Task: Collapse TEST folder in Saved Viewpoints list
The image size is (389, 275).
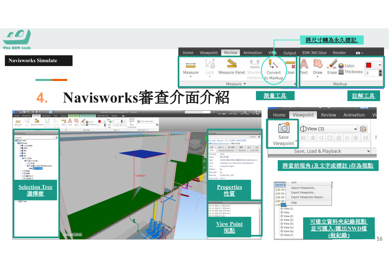Action: click(277, 205)
